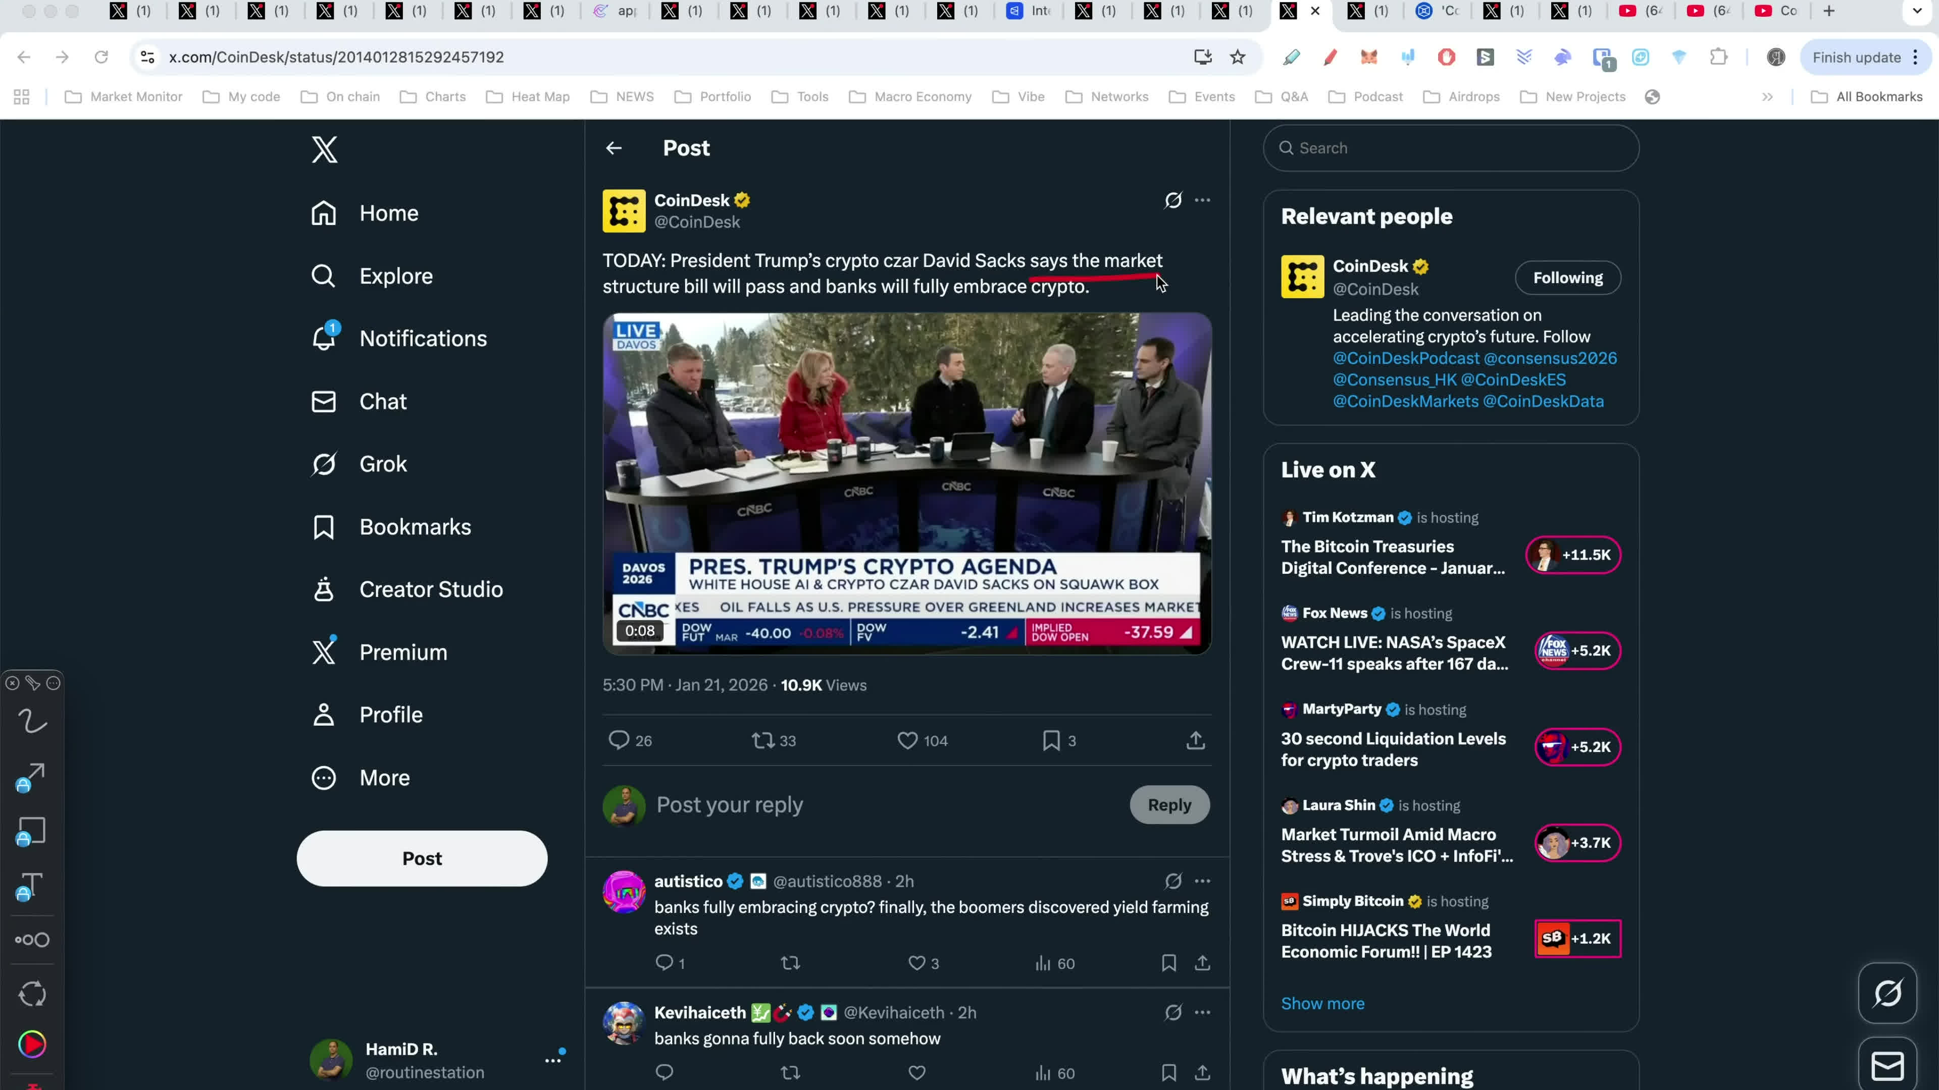1939x1090 pixels.
Task: Open the MetaMask fox extension
Action: pyautogui.click(x=1368, y=57)
